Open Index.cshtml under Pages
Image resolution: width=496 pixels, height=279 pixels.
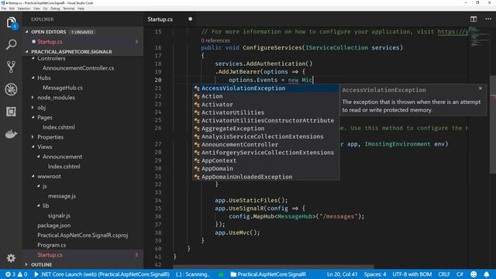coord(59,127)
